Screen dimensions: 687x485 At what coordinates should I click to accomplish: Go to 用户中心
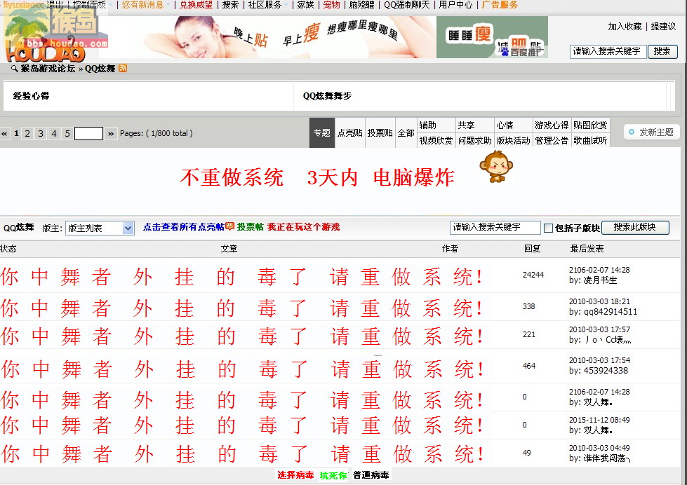tap(455, 5)
